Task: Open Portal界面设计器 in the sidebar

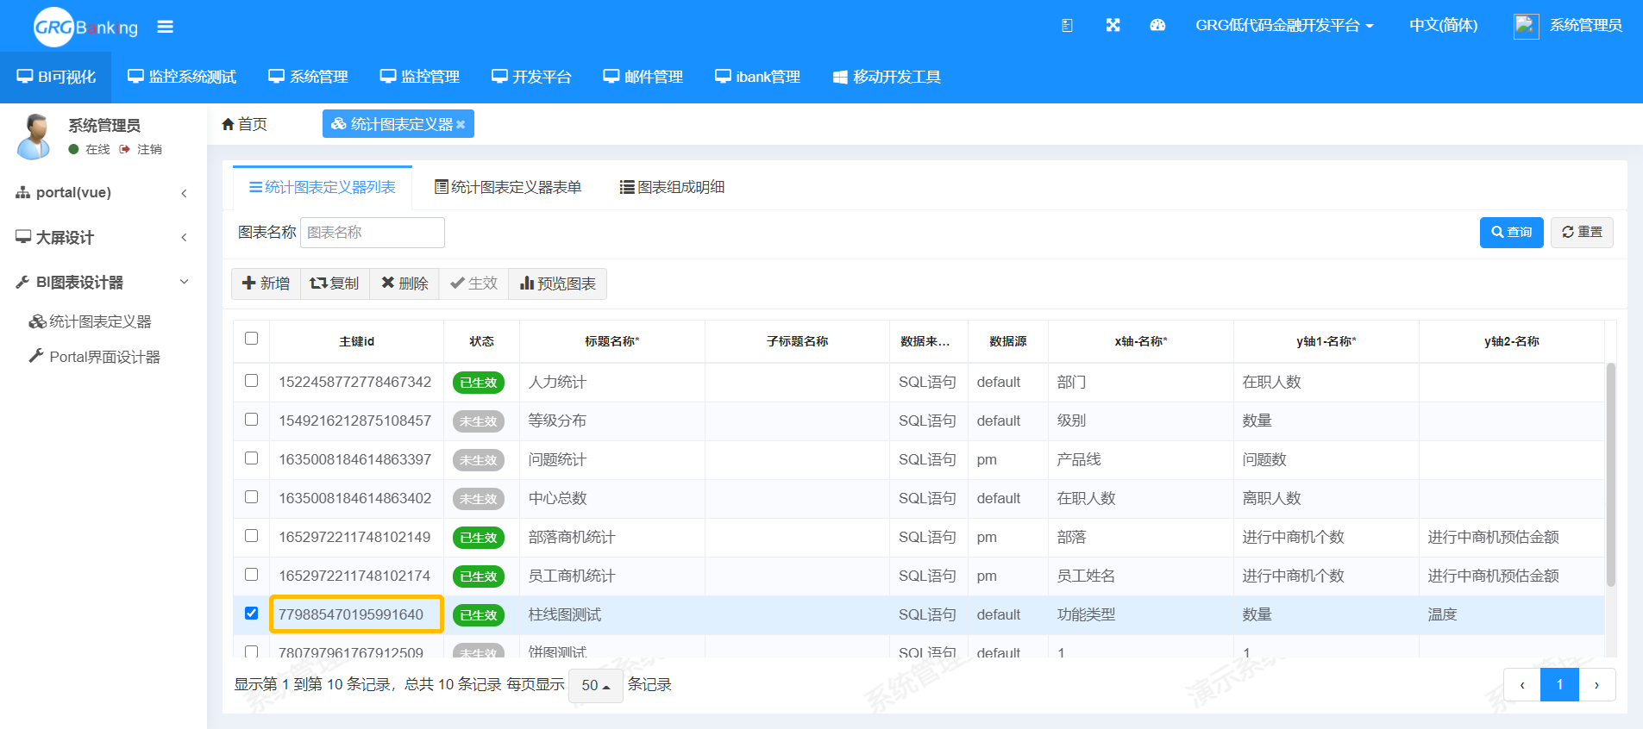Action: pyautogui.click(x=95, y=357)
